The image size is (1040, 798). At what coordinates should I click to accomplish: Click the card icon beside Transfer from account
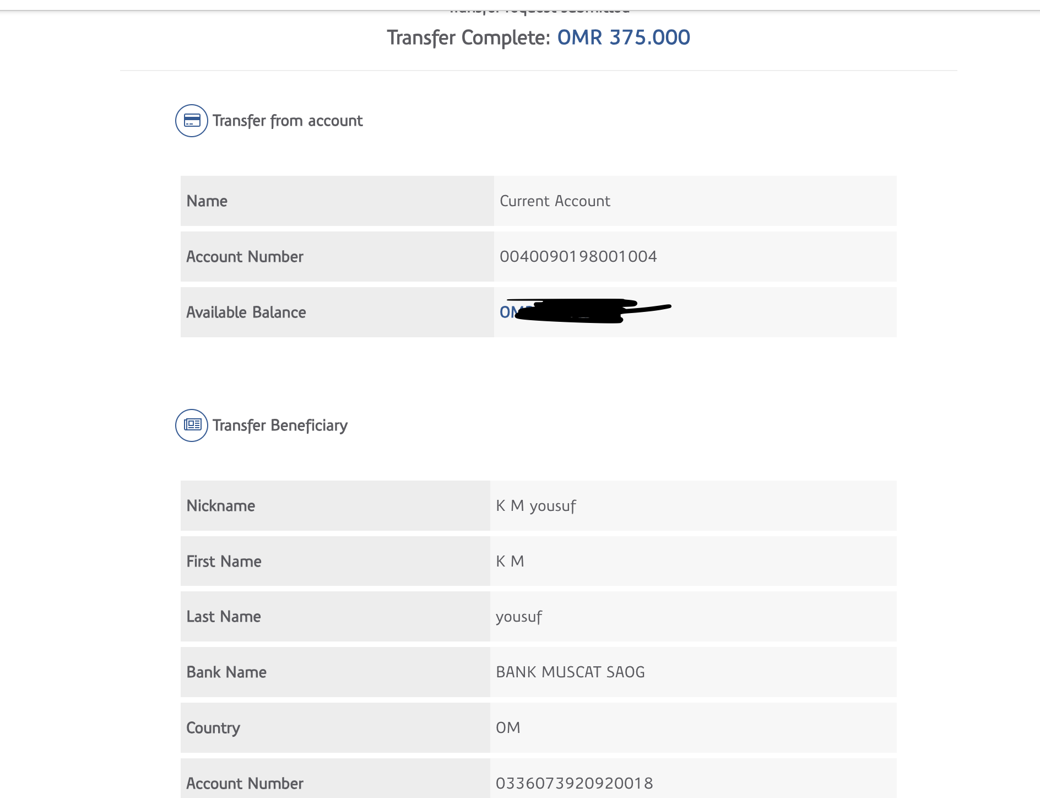coord(192,121)
